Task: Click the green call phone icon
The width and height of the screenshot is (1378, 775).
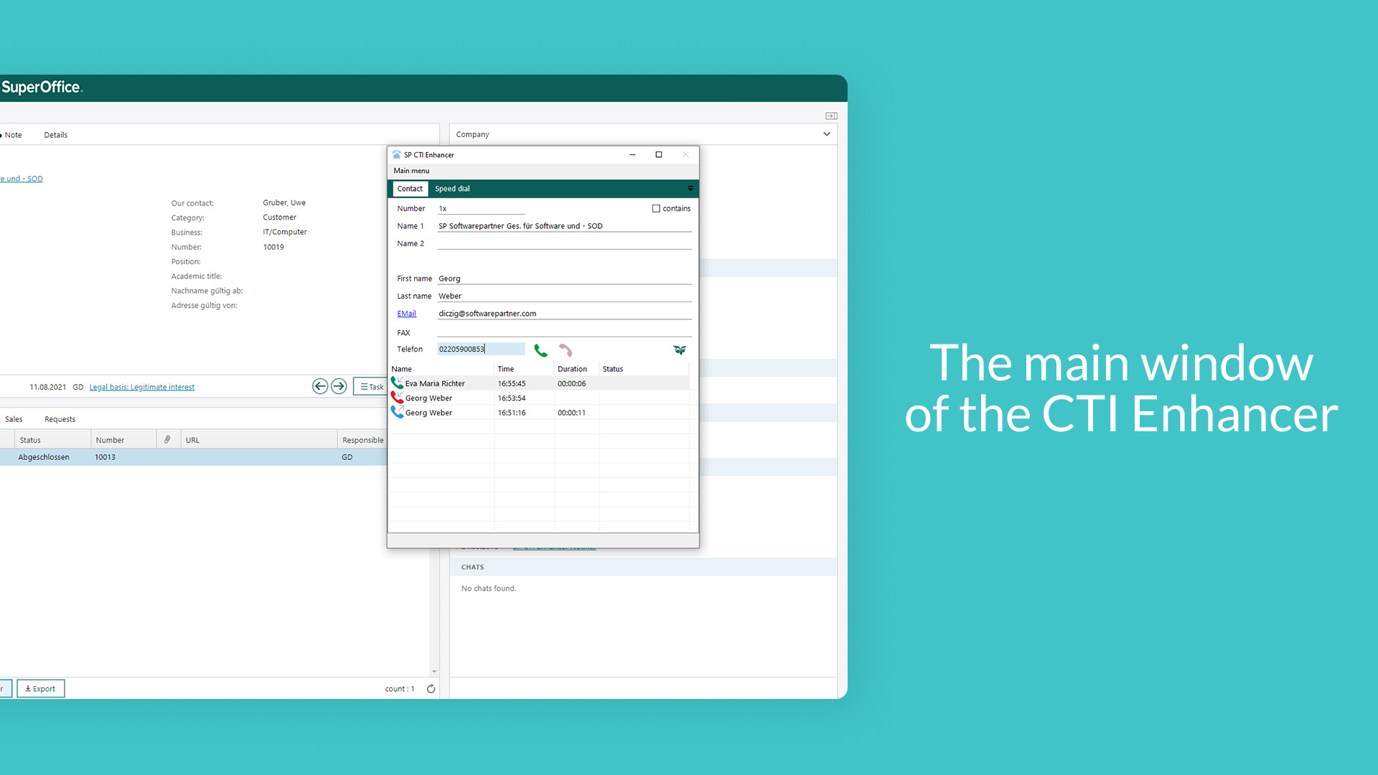Action: point(540,350)
